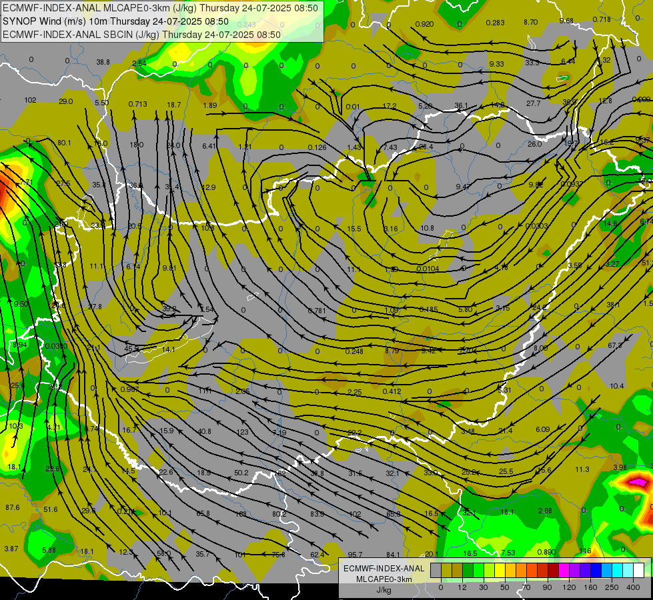
Task: Click the white swatch at the legend's end
Action: click(x=639, y=570)
